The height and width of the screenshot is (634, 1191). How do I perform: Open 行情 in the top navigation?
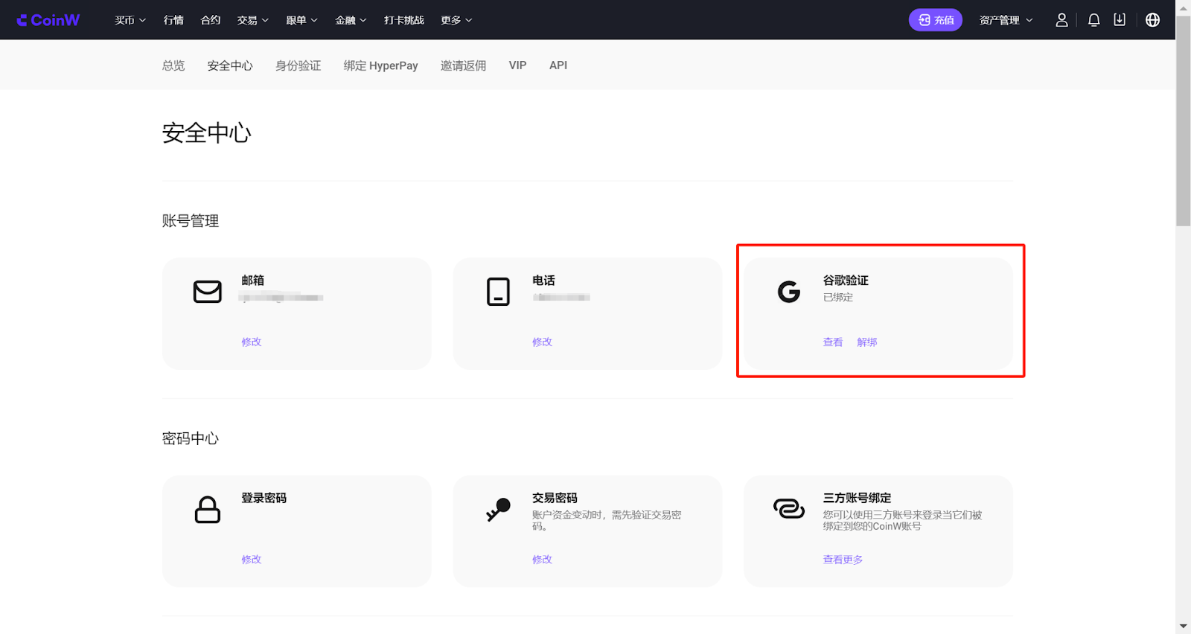173,20
